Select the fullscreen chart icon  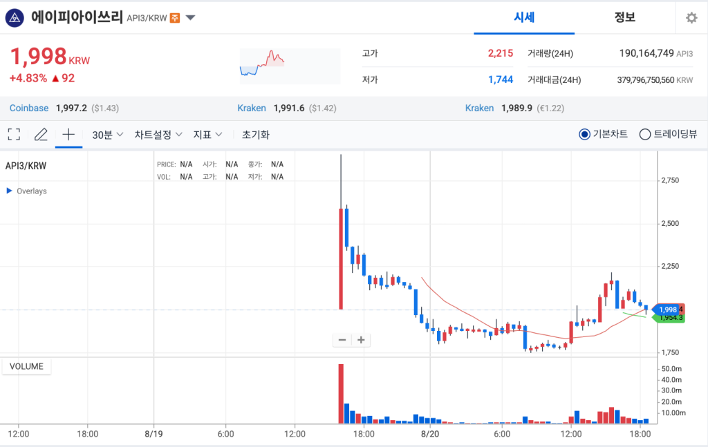[x=13, y=133]
